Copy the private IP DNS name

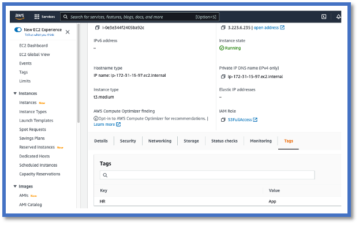coord(223,77)
